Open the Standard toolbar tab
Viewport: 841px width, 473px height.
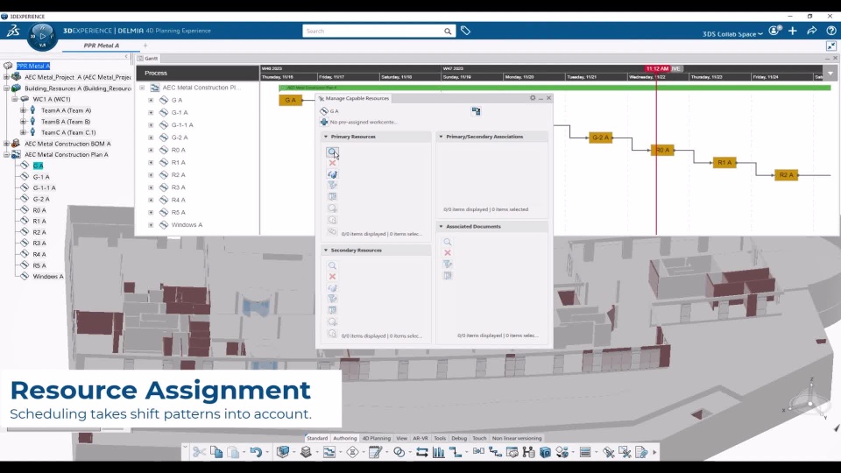coord(317,438)
